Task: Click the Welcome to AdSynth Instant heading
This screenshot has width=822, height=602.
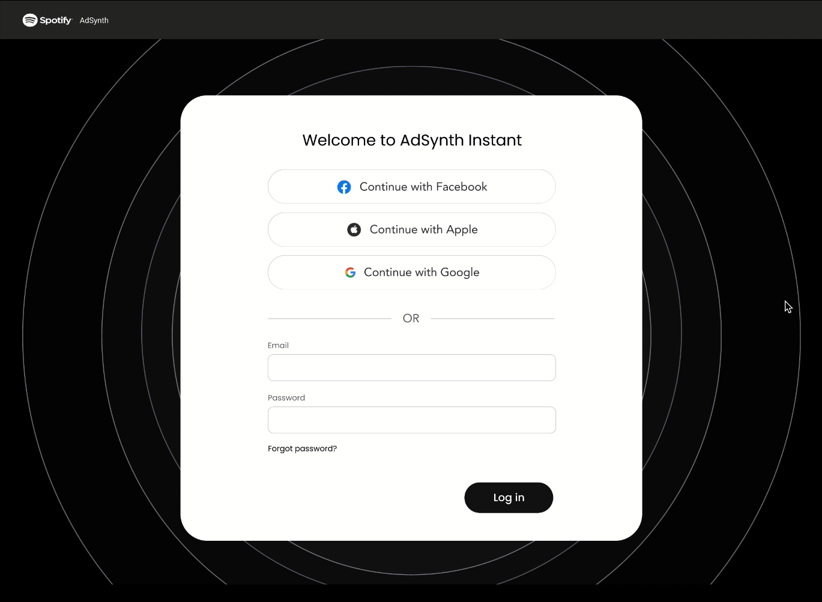Action: coord(412,140)
